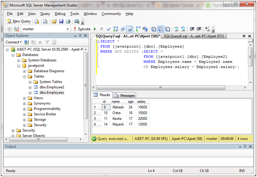Open the Edit menu
This screenshot has height=177, width=257.
(20, 14)
